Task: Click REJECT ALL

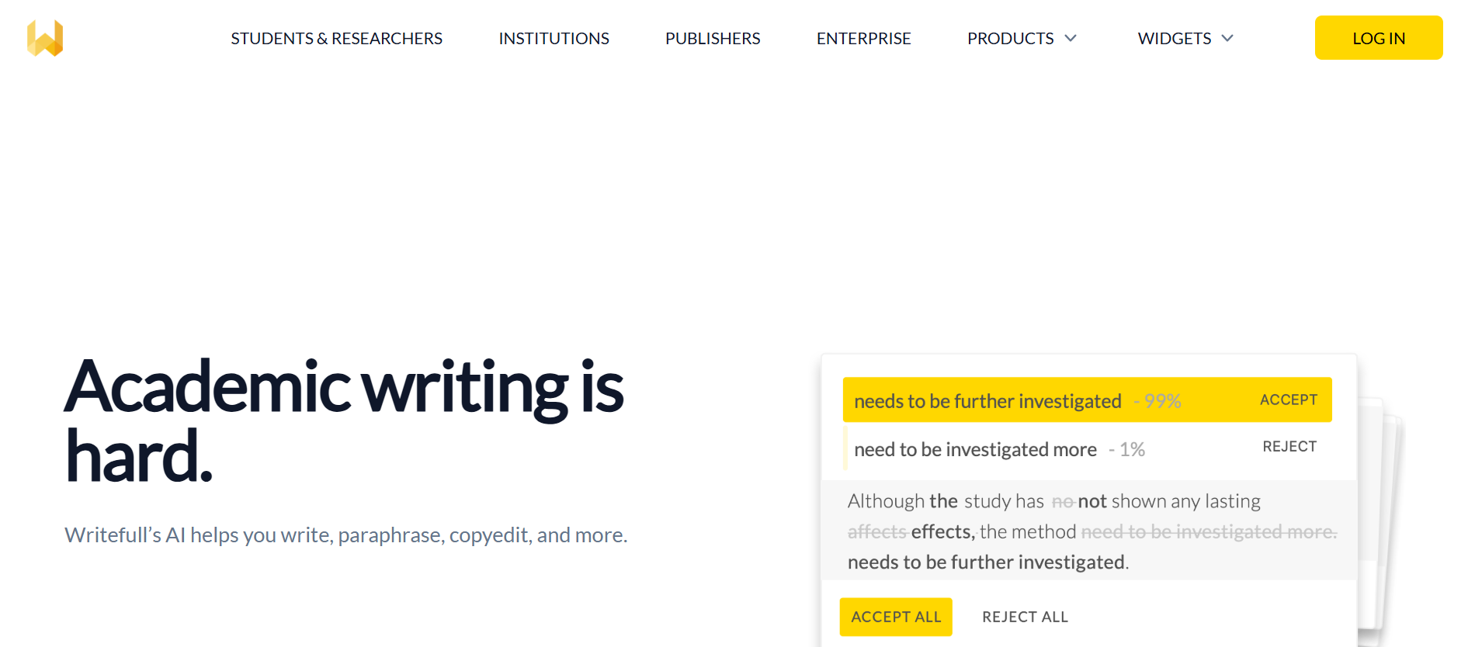Action: point(1025,617)
